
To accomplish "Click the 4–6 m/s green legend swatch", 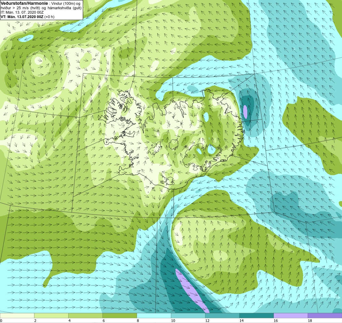I will coord(85,315).
